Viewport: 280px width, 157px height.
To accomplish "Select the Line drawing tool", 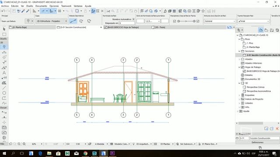I will coord(4,88).
